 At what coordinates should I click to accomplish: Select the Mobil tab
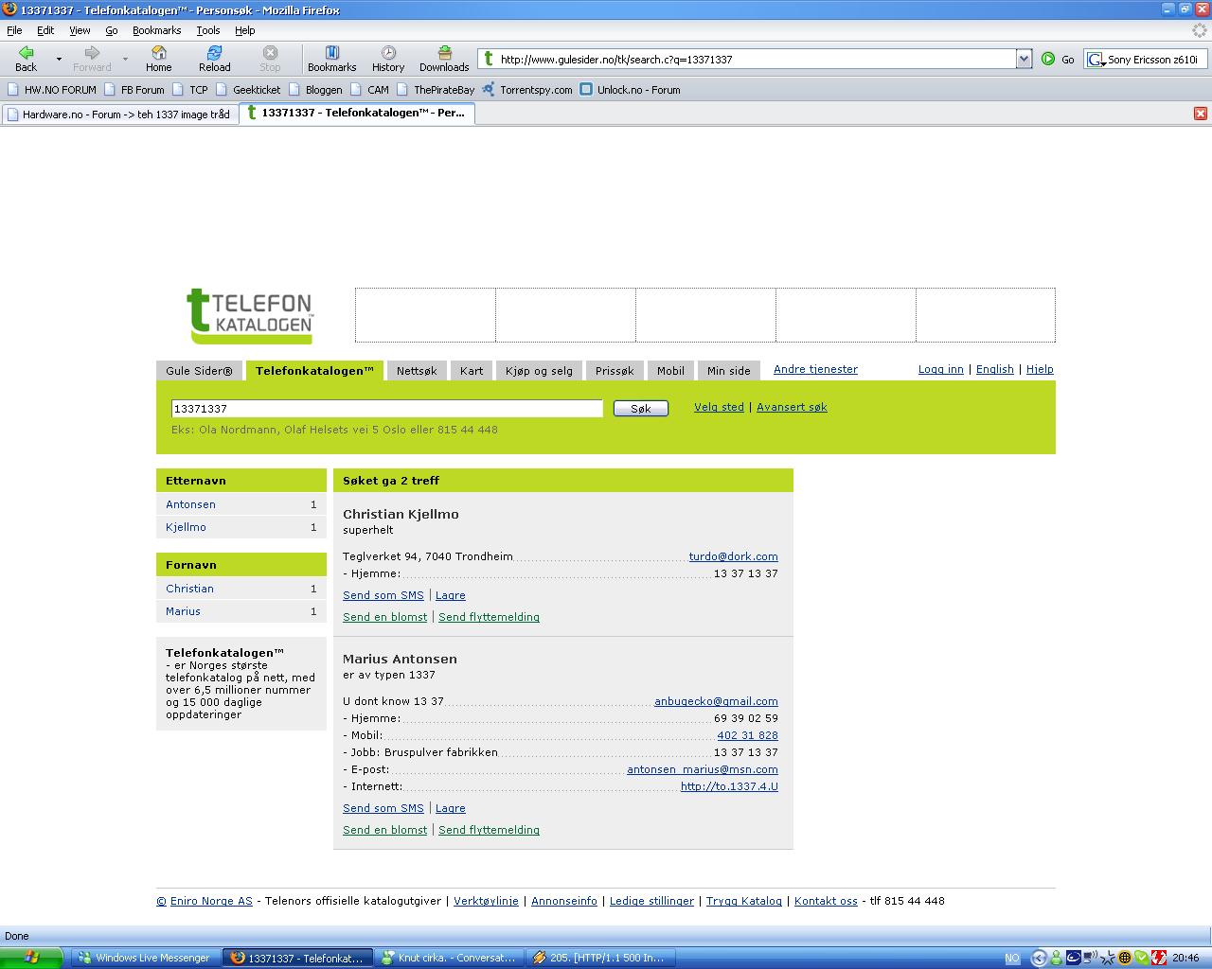tap(670, 370)
